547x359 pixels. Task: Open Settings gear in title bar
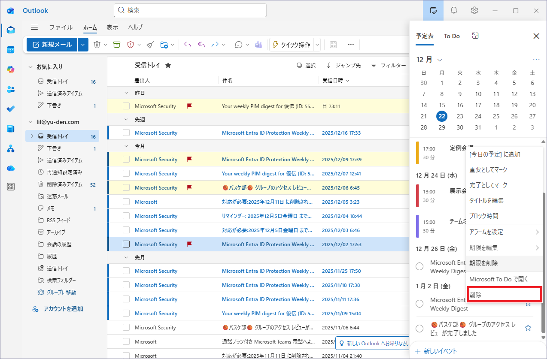click(474, 10)
